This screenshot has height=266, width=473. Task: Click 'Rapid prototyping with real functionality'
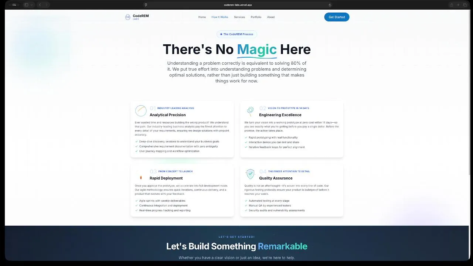(x=273, y=137)
